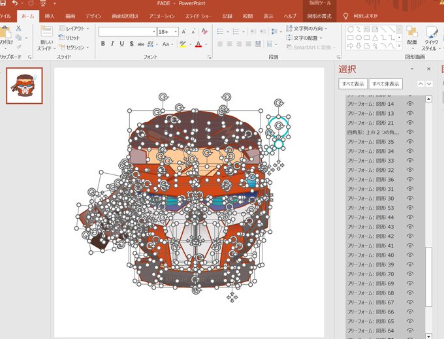444x339 pixels.
Task: Click the Arrange (配置) icon
Action: pyautogui.click(x=412, y=32)
